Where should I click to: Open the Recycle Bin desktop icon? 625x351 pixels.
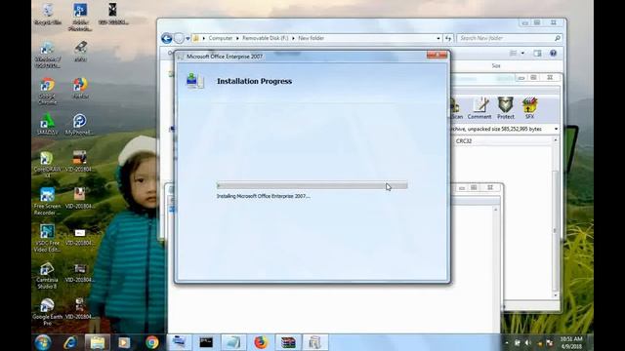(48, 15)
